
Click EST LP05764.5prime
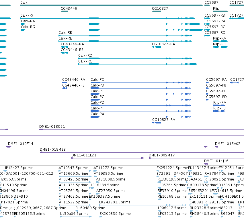click(172, 185)
